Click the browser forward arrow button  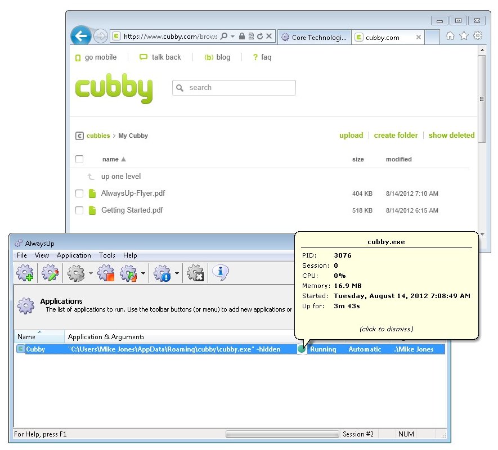pos(101,36)
